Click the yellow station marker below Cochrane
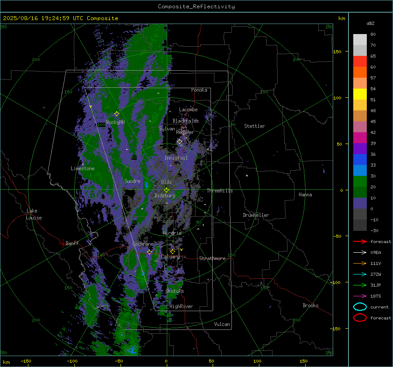 [149, 252]
